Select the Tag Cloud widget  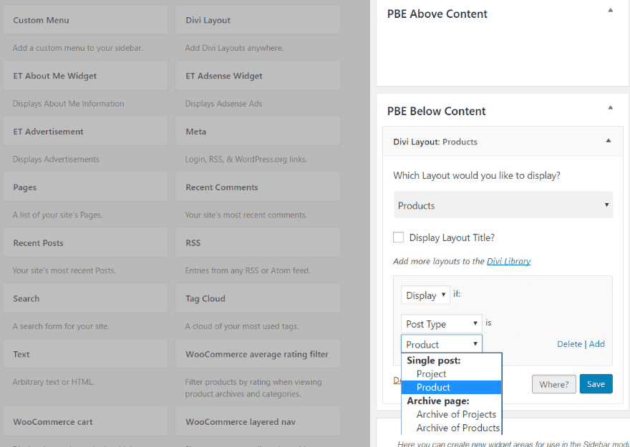click(x=258, y=298)
